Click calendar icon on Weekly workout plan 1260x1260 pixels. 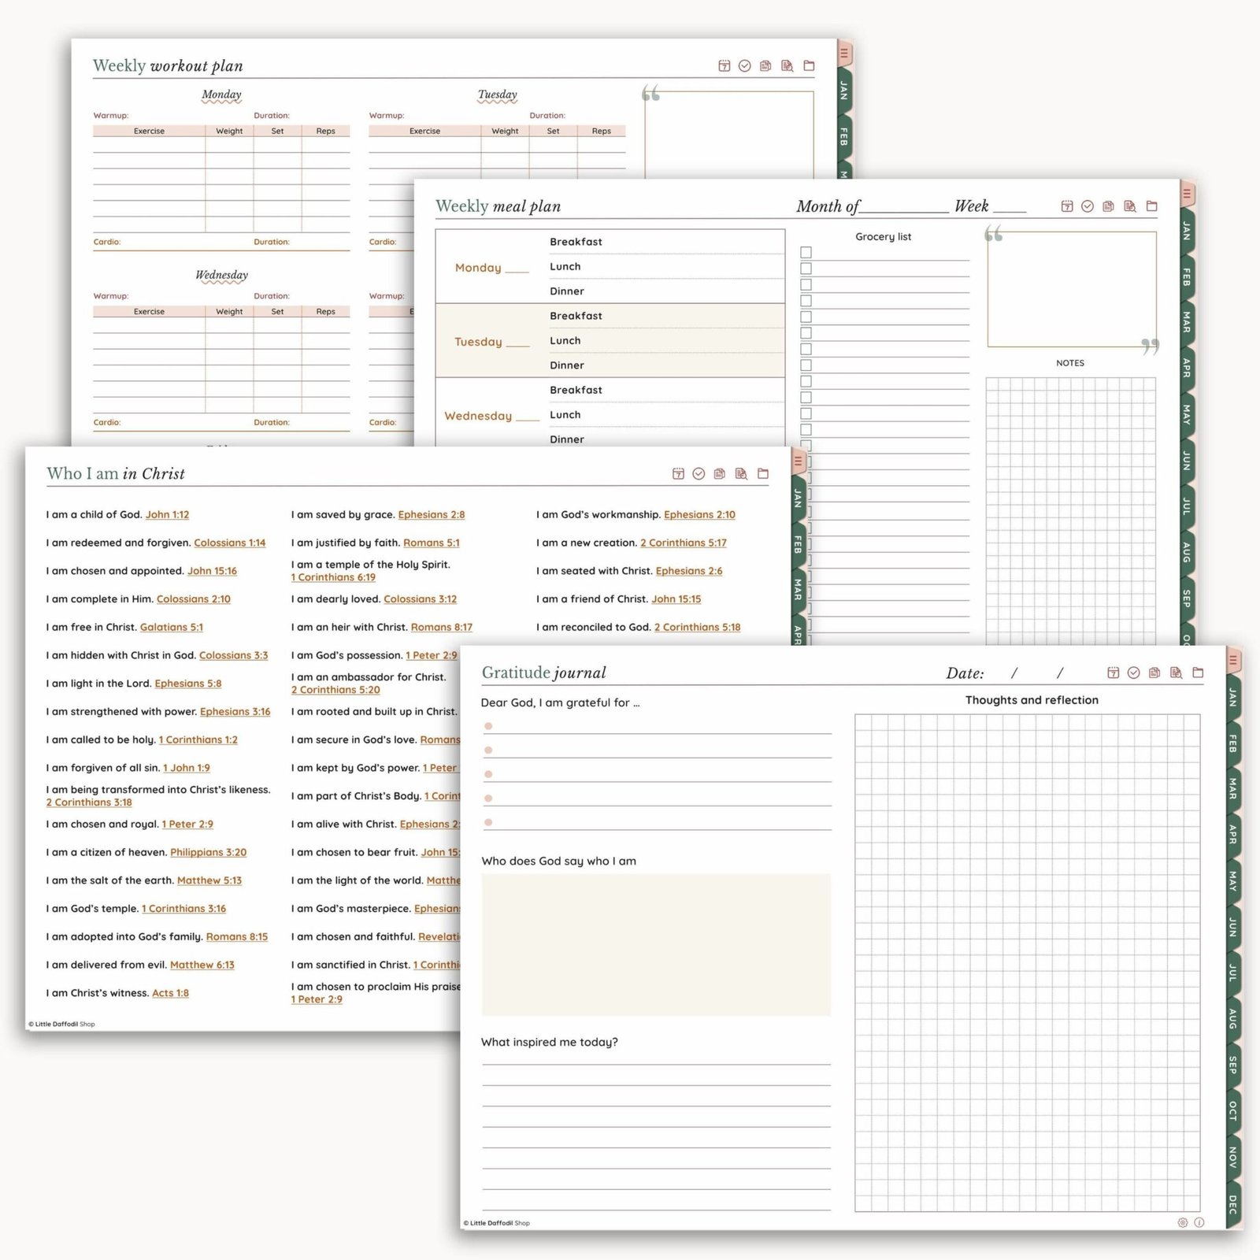point(724,66)
